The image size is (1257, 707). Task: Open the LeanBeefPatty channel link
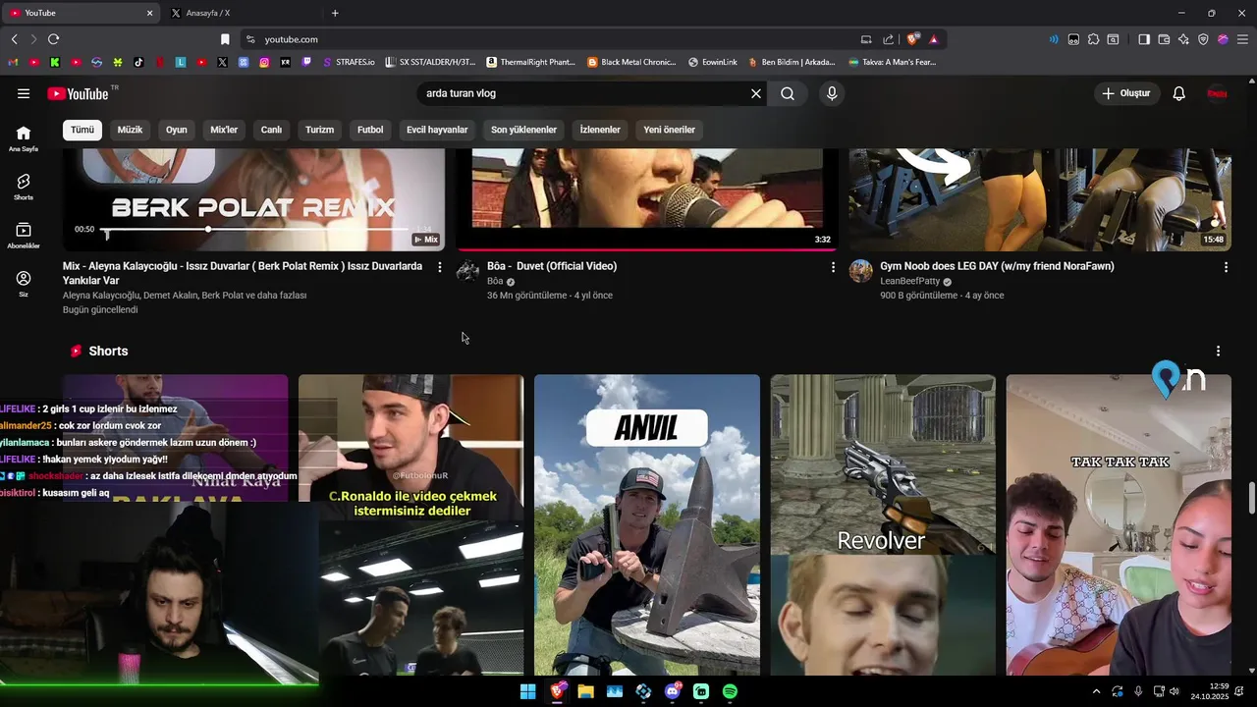point(912,281)
